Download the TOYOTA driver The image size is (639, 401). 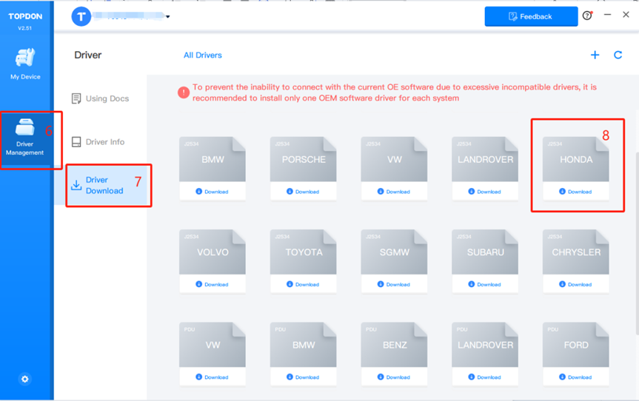(303, 284)
